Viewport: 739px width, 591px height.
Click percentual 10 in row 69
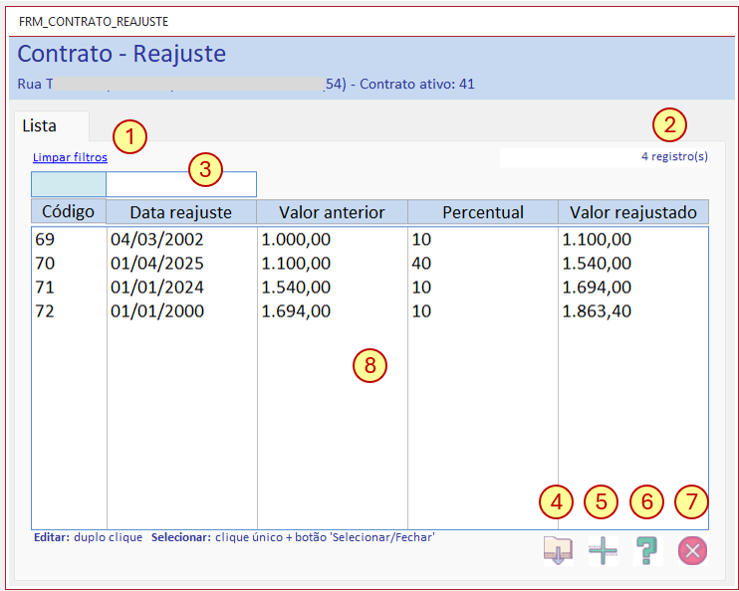[421, 239]
